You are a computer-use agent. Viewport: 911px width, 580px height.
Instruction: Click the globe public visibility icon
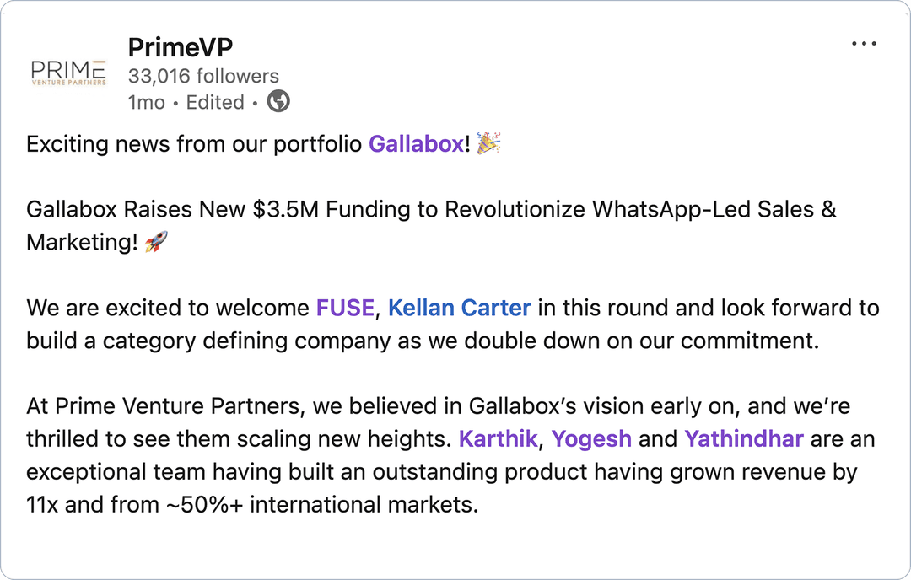pos(278,102)
